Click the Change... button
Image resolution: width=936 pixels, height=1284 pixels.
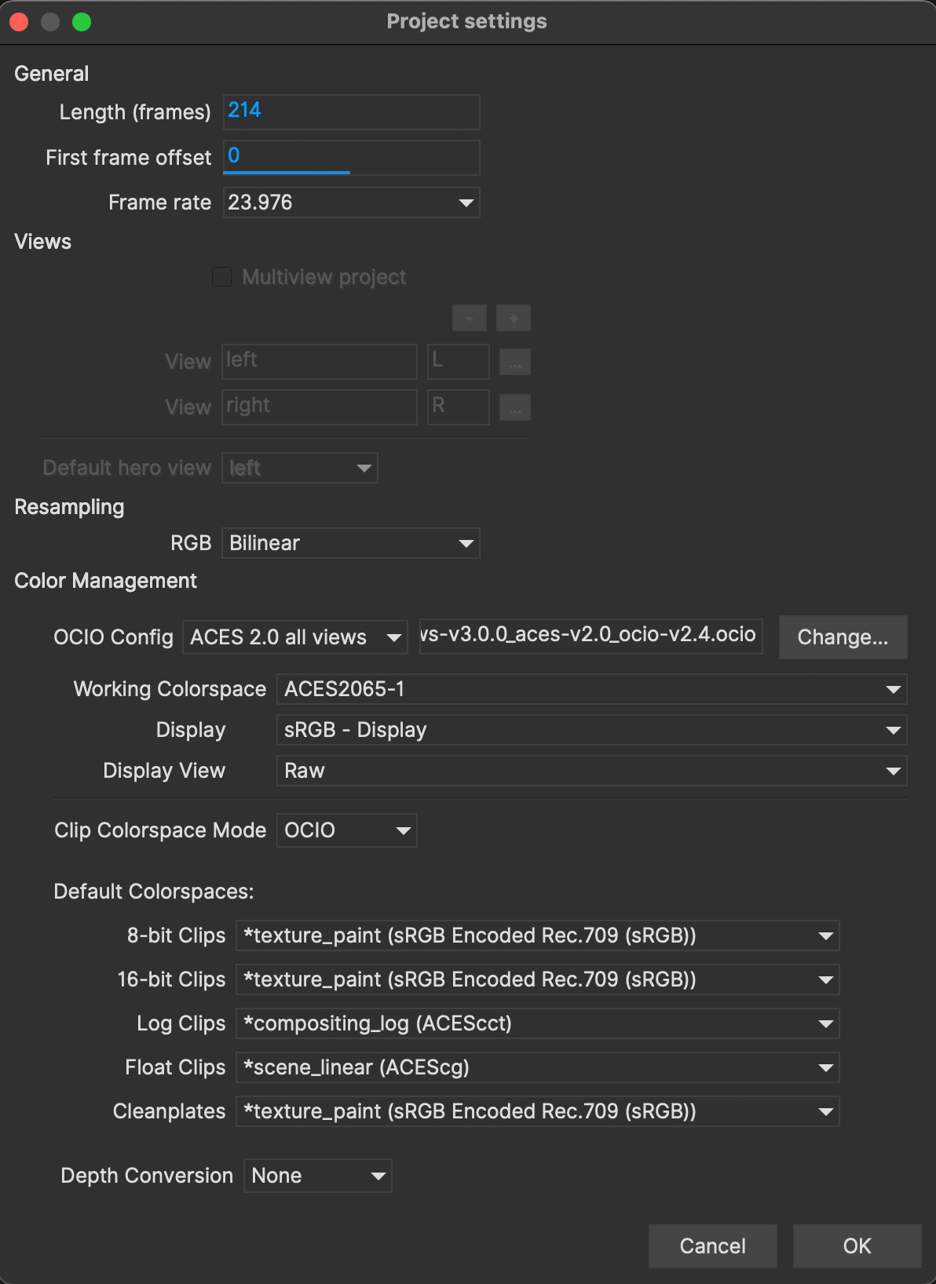point(843,637)
